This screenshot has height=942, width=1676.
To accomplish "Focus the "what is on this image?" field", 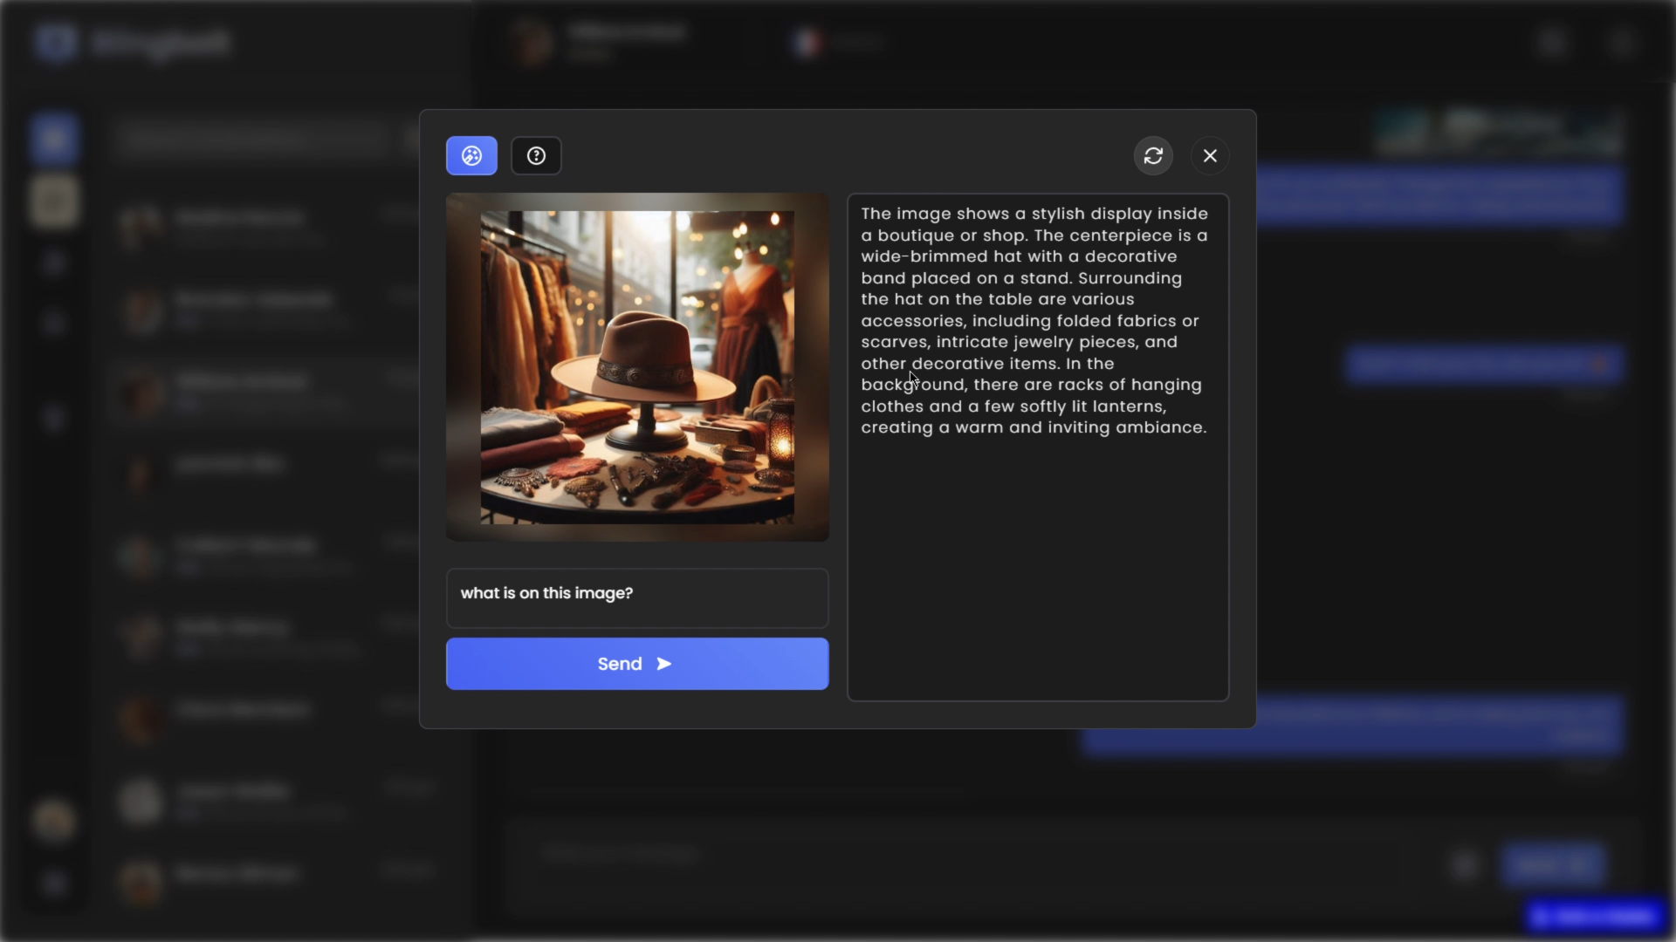I will (636, 598).
